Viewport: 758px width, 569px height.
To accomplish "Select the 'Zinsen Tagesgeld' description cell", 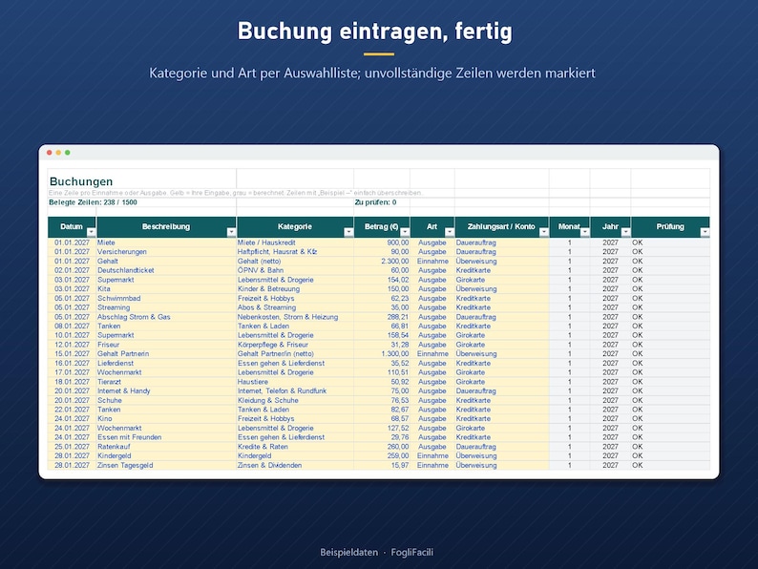I will [x=166, y=466].
